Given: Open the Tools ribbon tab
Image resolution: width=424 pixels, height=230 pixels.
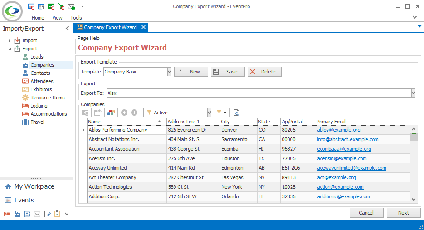Looking at the screenshot, I should pyautogui.click(x=76, y=18).
